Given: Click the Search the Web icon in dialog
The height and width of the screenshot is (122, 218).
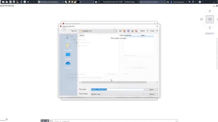Looking at the screenshot, I should 128,31.
